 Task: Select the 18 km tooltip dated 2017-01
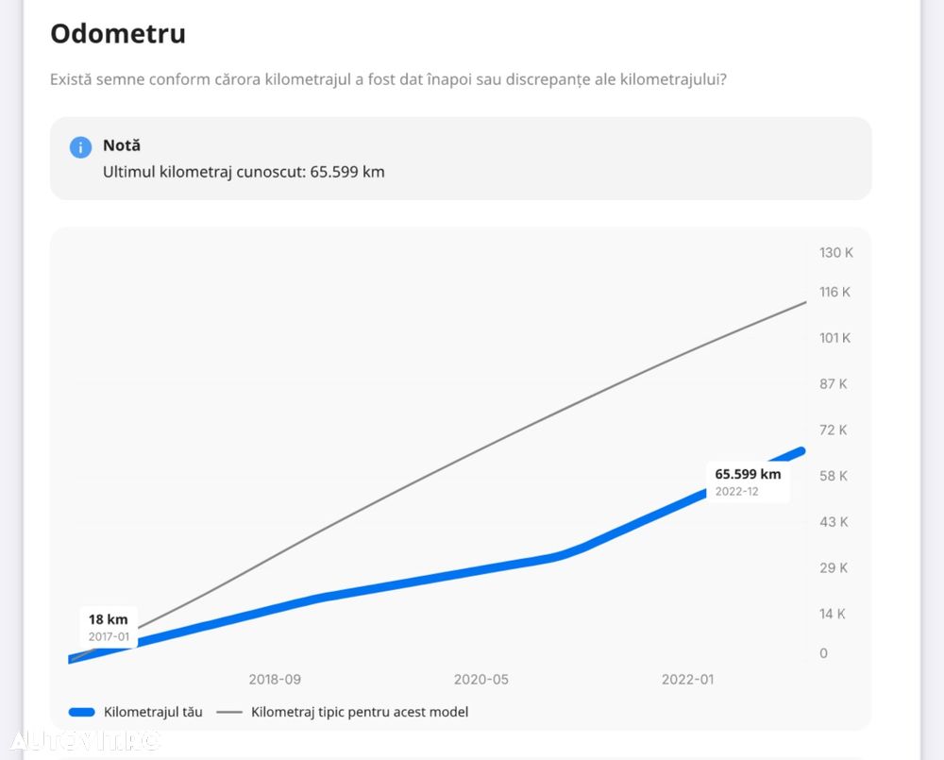tap(109, 627)
